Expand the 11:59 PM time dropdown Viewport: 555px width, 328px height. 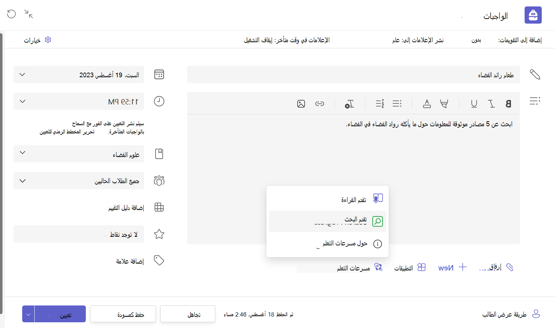(x=22, y=101)
